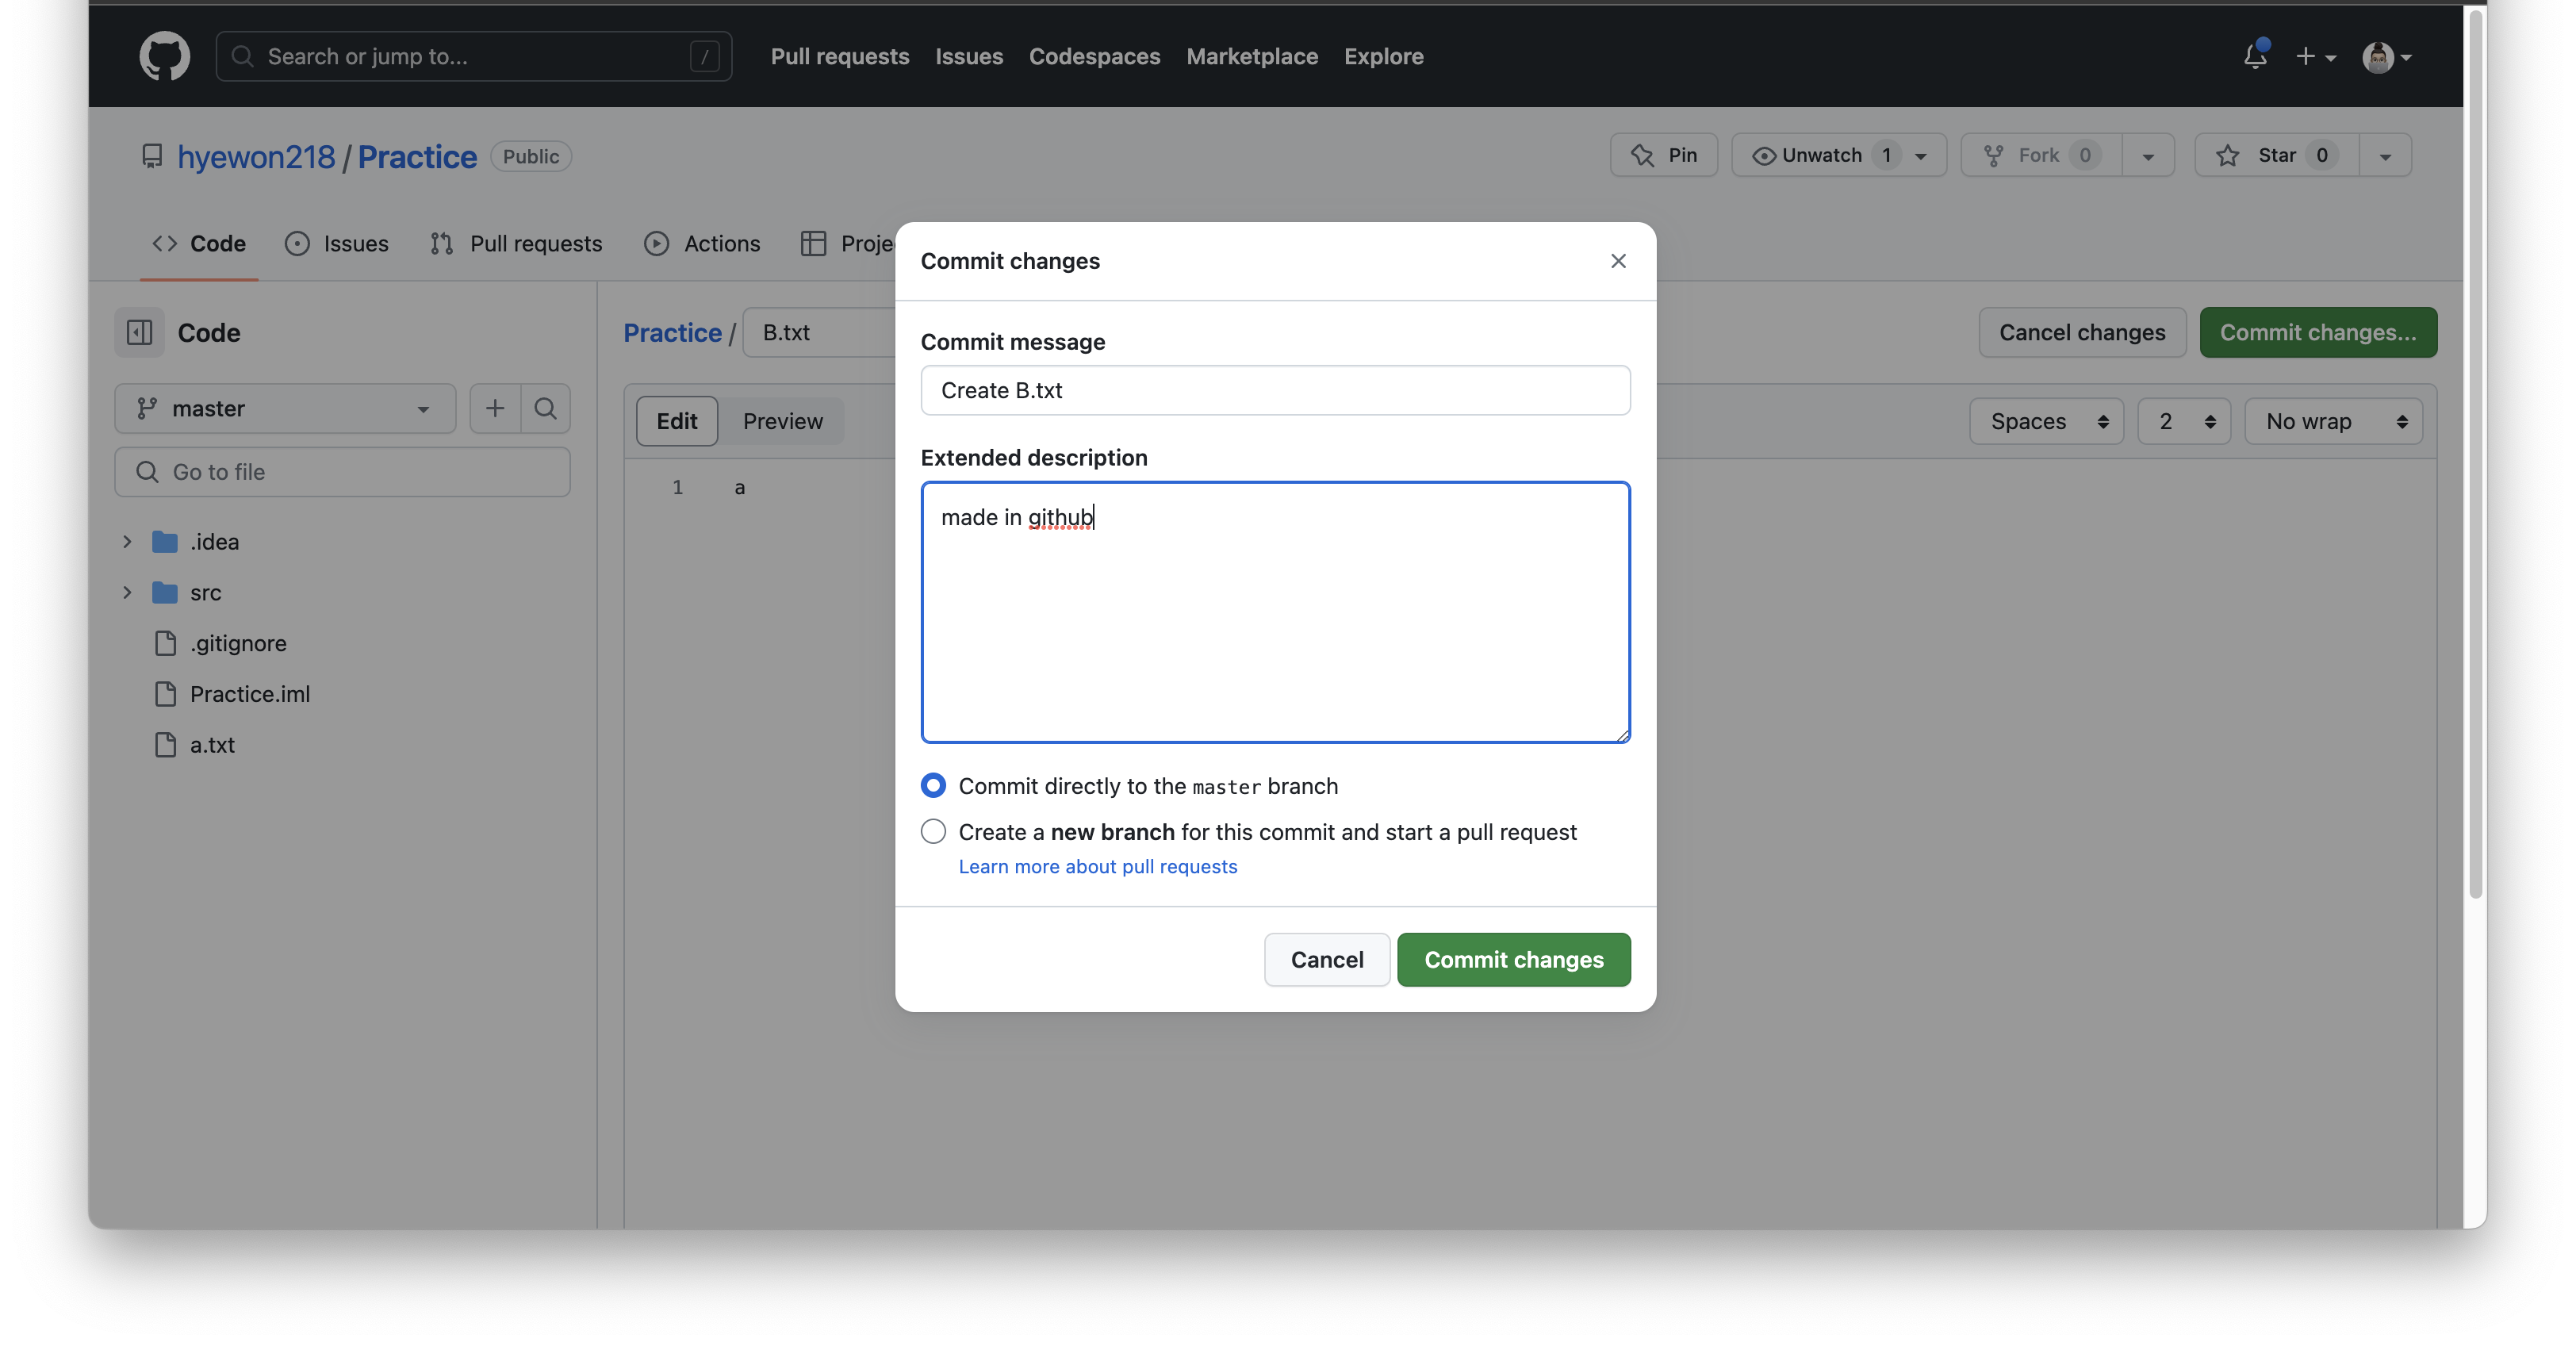Change indent size dropdown showing 2
This screenshot has height=1346, width=2576.
tap(2184, 421)
